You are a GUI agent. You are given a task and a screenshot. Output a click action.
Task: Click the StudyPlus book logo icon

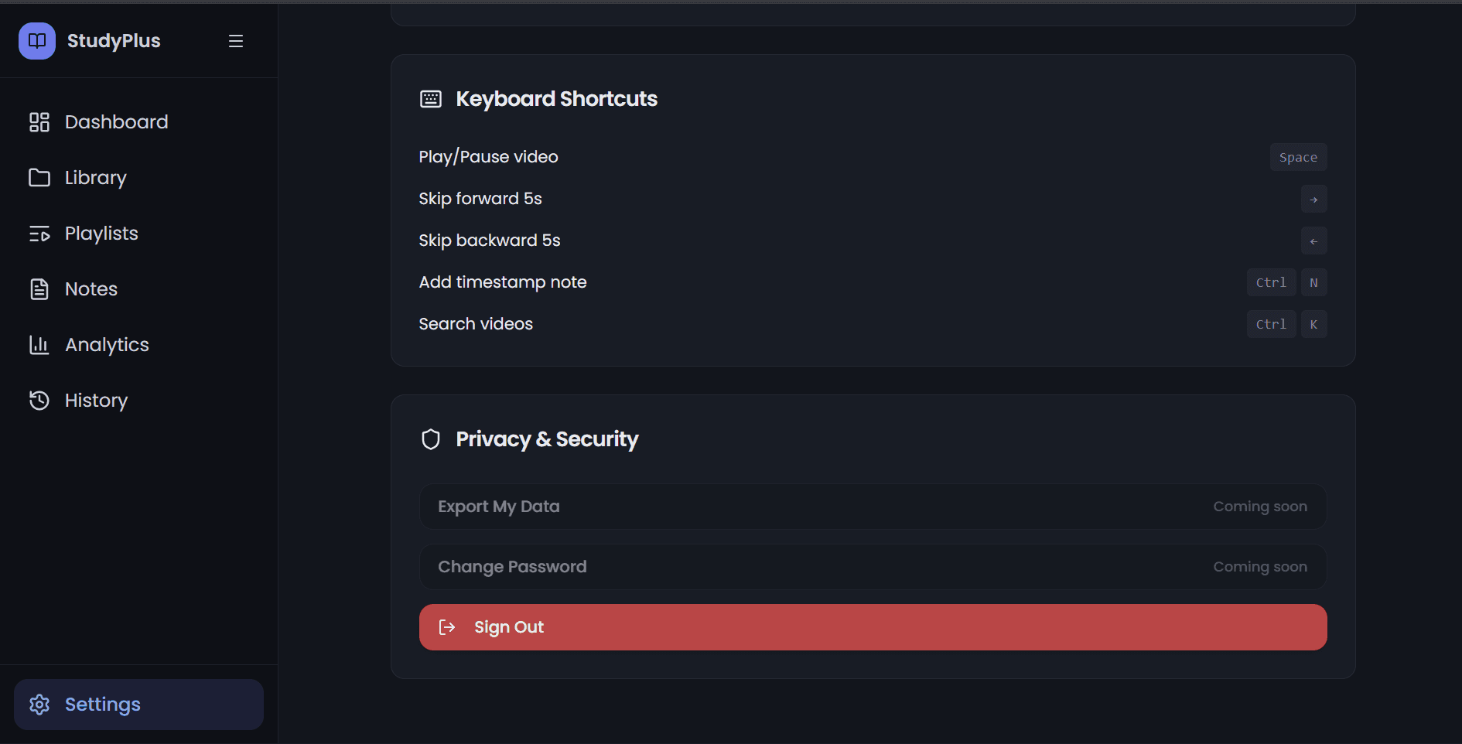(37, 41)
